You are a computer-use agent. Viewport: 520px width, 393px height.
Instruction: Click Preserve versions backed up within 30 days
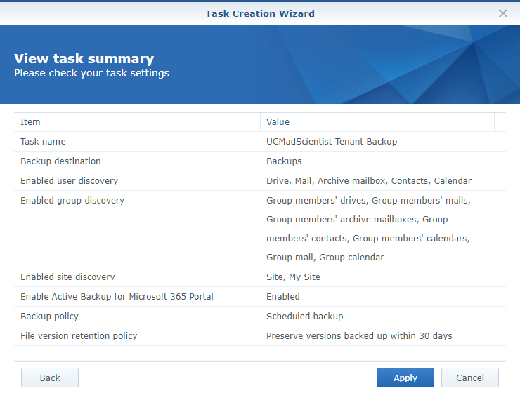click(359, 336)
